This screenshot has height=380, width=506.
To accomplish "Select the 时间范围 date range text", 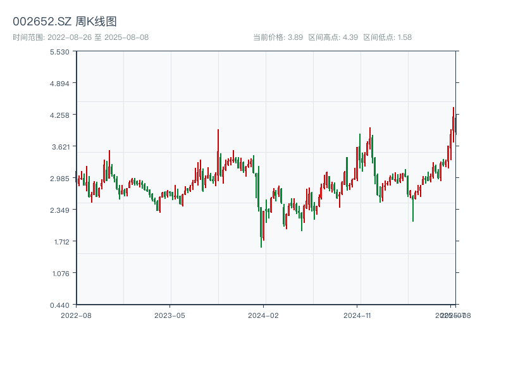I will tap(80, 37).
